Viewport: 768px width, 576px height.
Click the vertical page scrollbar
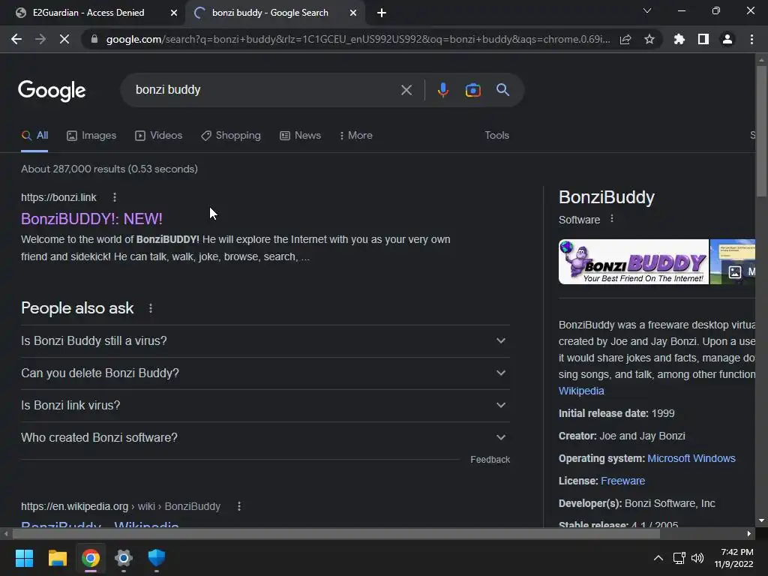click(x=761, y=131)
